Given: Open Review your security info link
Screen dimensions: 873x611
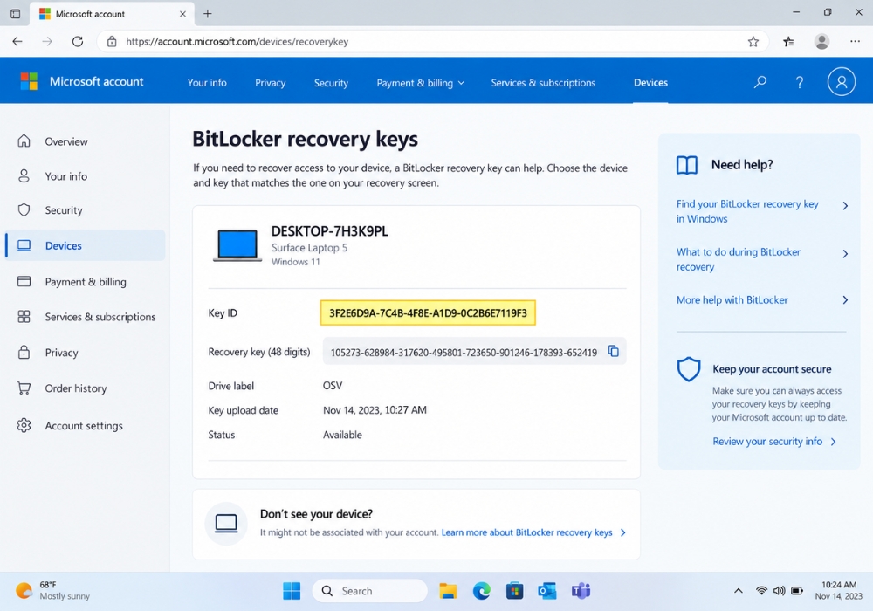Looking at the screenshot, I should 767,442.
